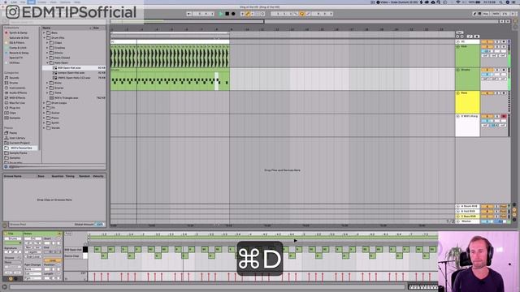Select Will's Favourites in Places

(x=20, y=148)
